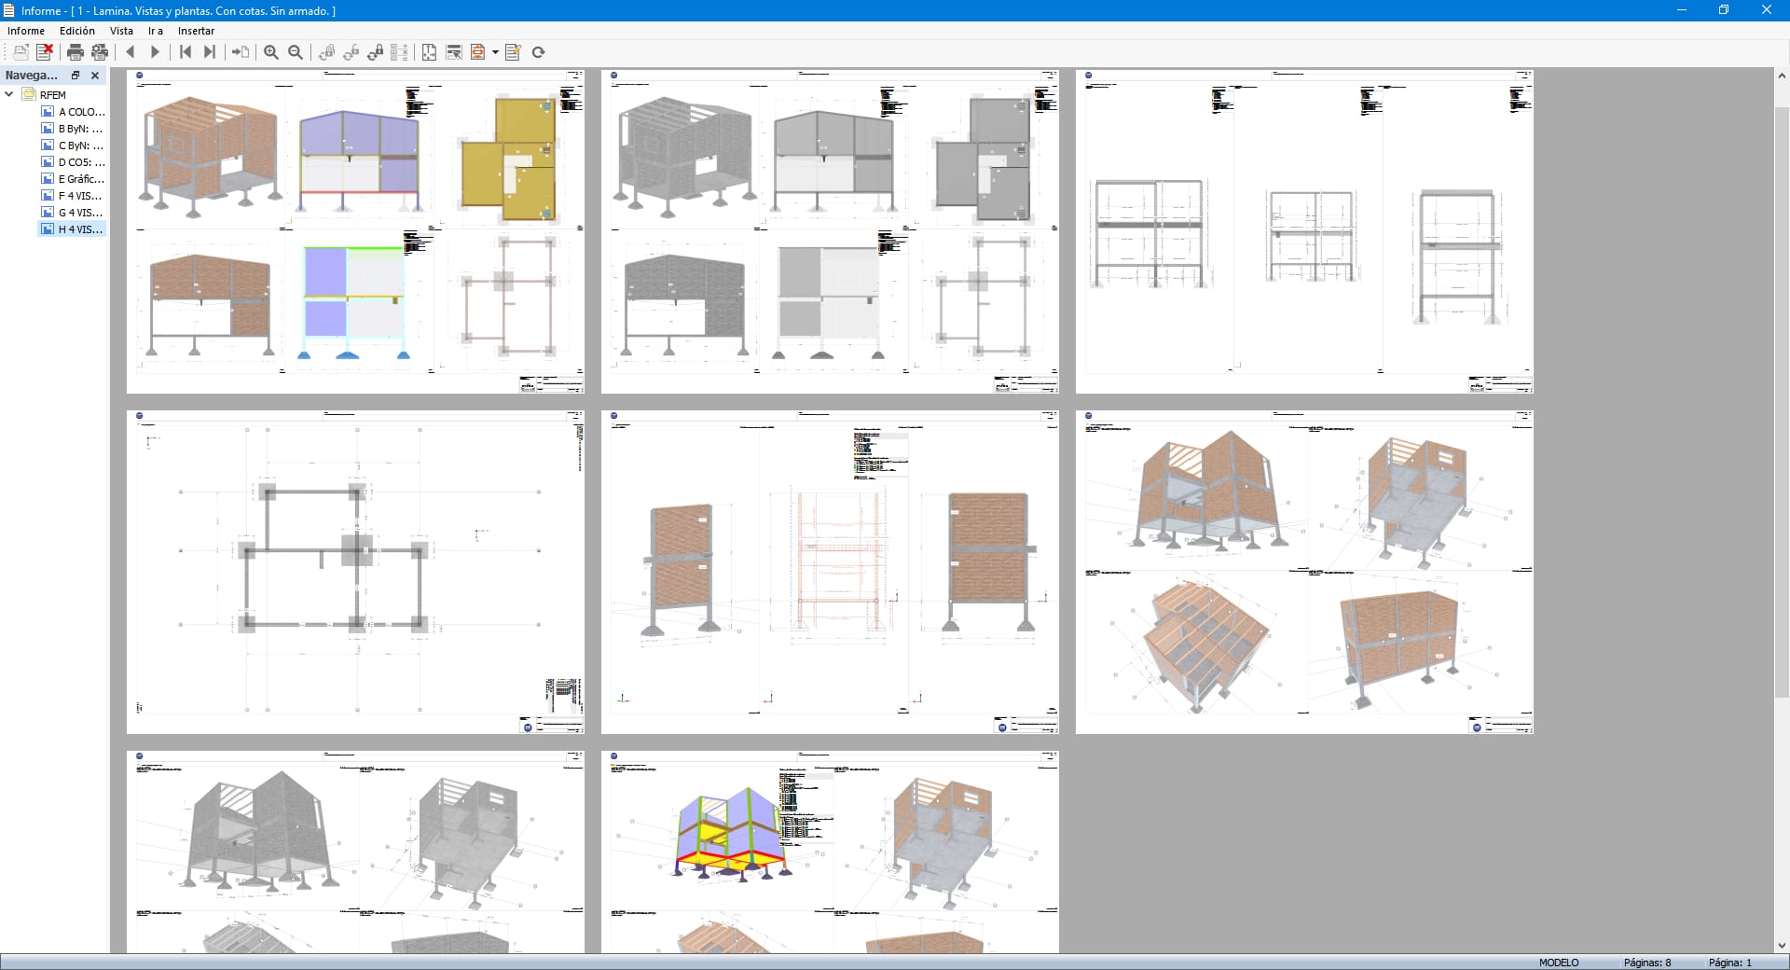Click the Print icon

click(76, 52)
